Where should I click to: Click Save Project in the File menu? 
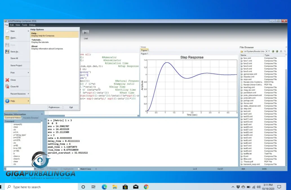[x=16, y=65]
